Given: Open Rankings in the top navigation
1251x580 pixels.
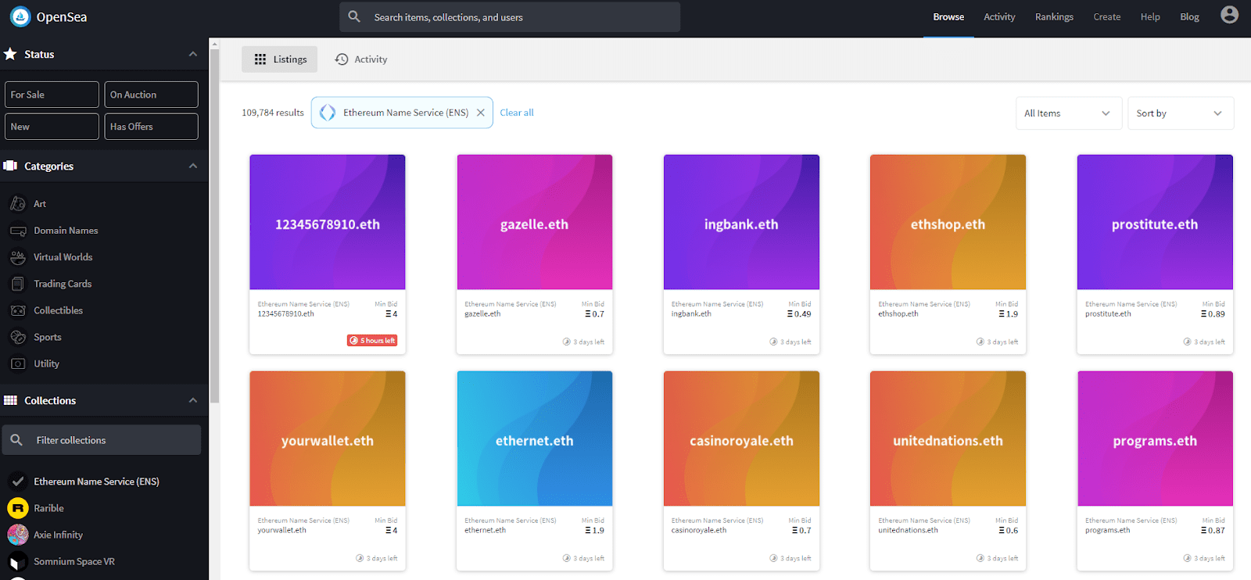Looking at the screenshot, I should 1054,17.
